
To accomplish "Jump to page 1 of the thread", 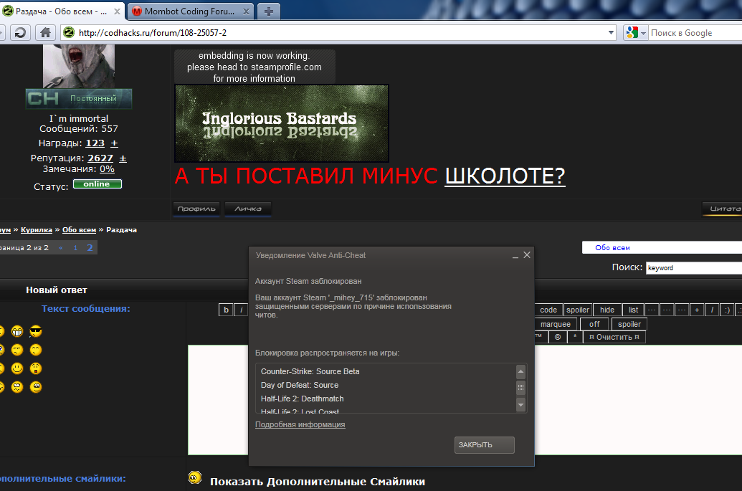I will tap(75, 247).
